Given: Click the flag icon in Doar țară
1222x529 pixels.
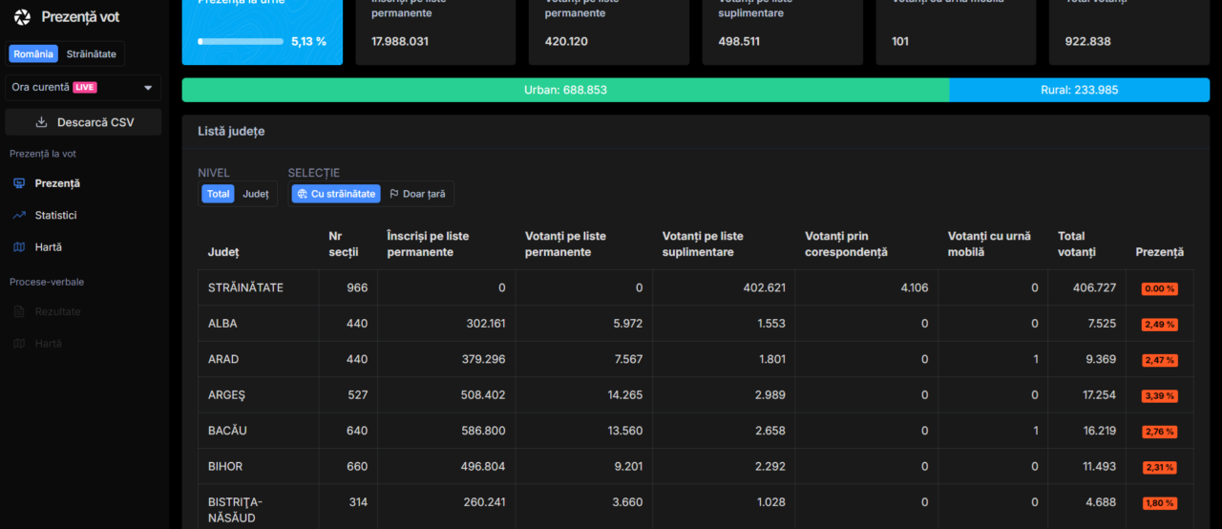Looking at the screenshot, I should [x=394, y=194].
